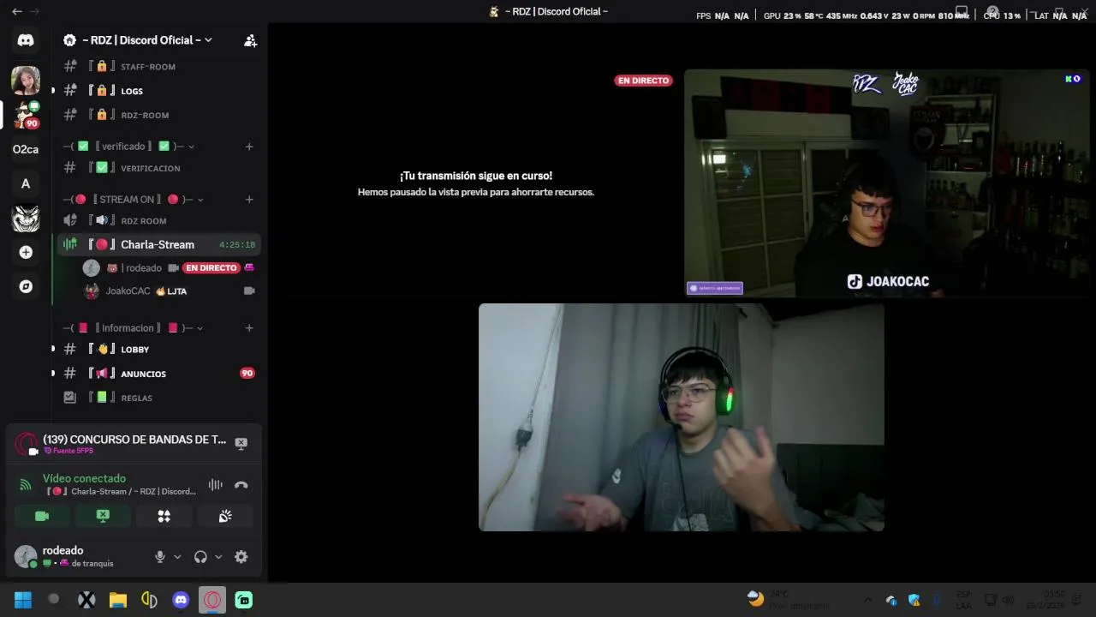This screenshot has width=1096, height=617.
Task: Open the tiger avatar server
Action: [x=26, y=219]
